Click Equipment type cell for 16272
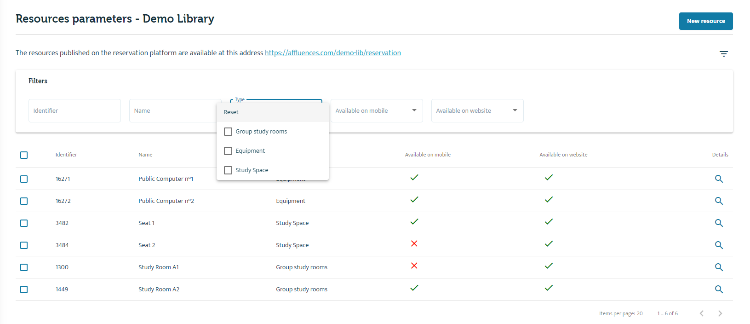 (291, 201)
